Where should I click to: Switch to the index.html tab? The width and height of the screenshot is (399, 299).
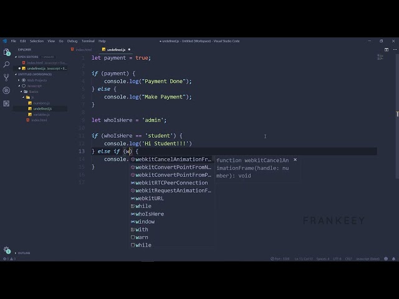(82, 50)
